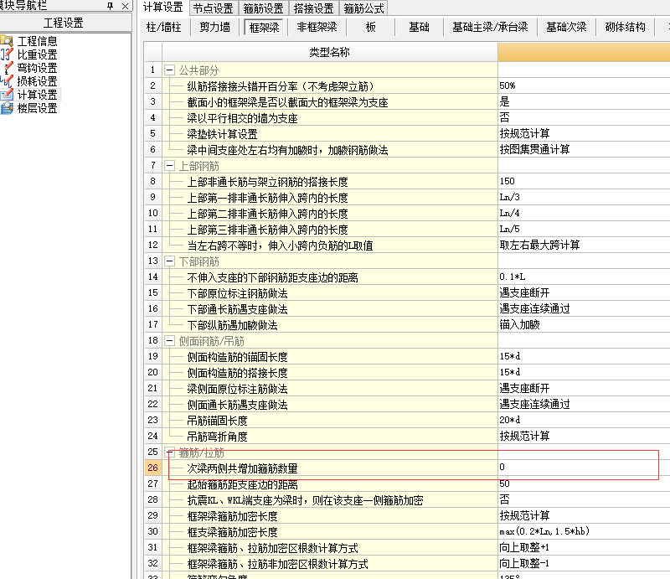Screen dimensions: 670x579
Task: Close the module navigation bar
Action: pyautogui.click(x=125, y=6)
